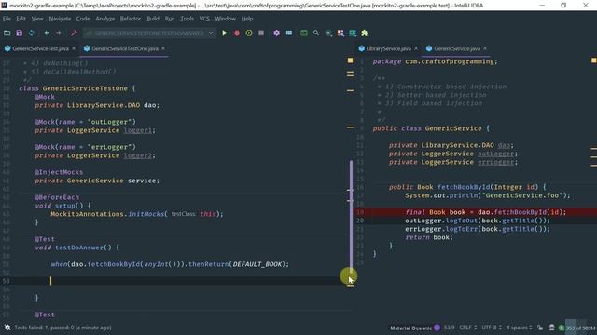
Task: Open the Analyze menu
Action: click(105, 19)
